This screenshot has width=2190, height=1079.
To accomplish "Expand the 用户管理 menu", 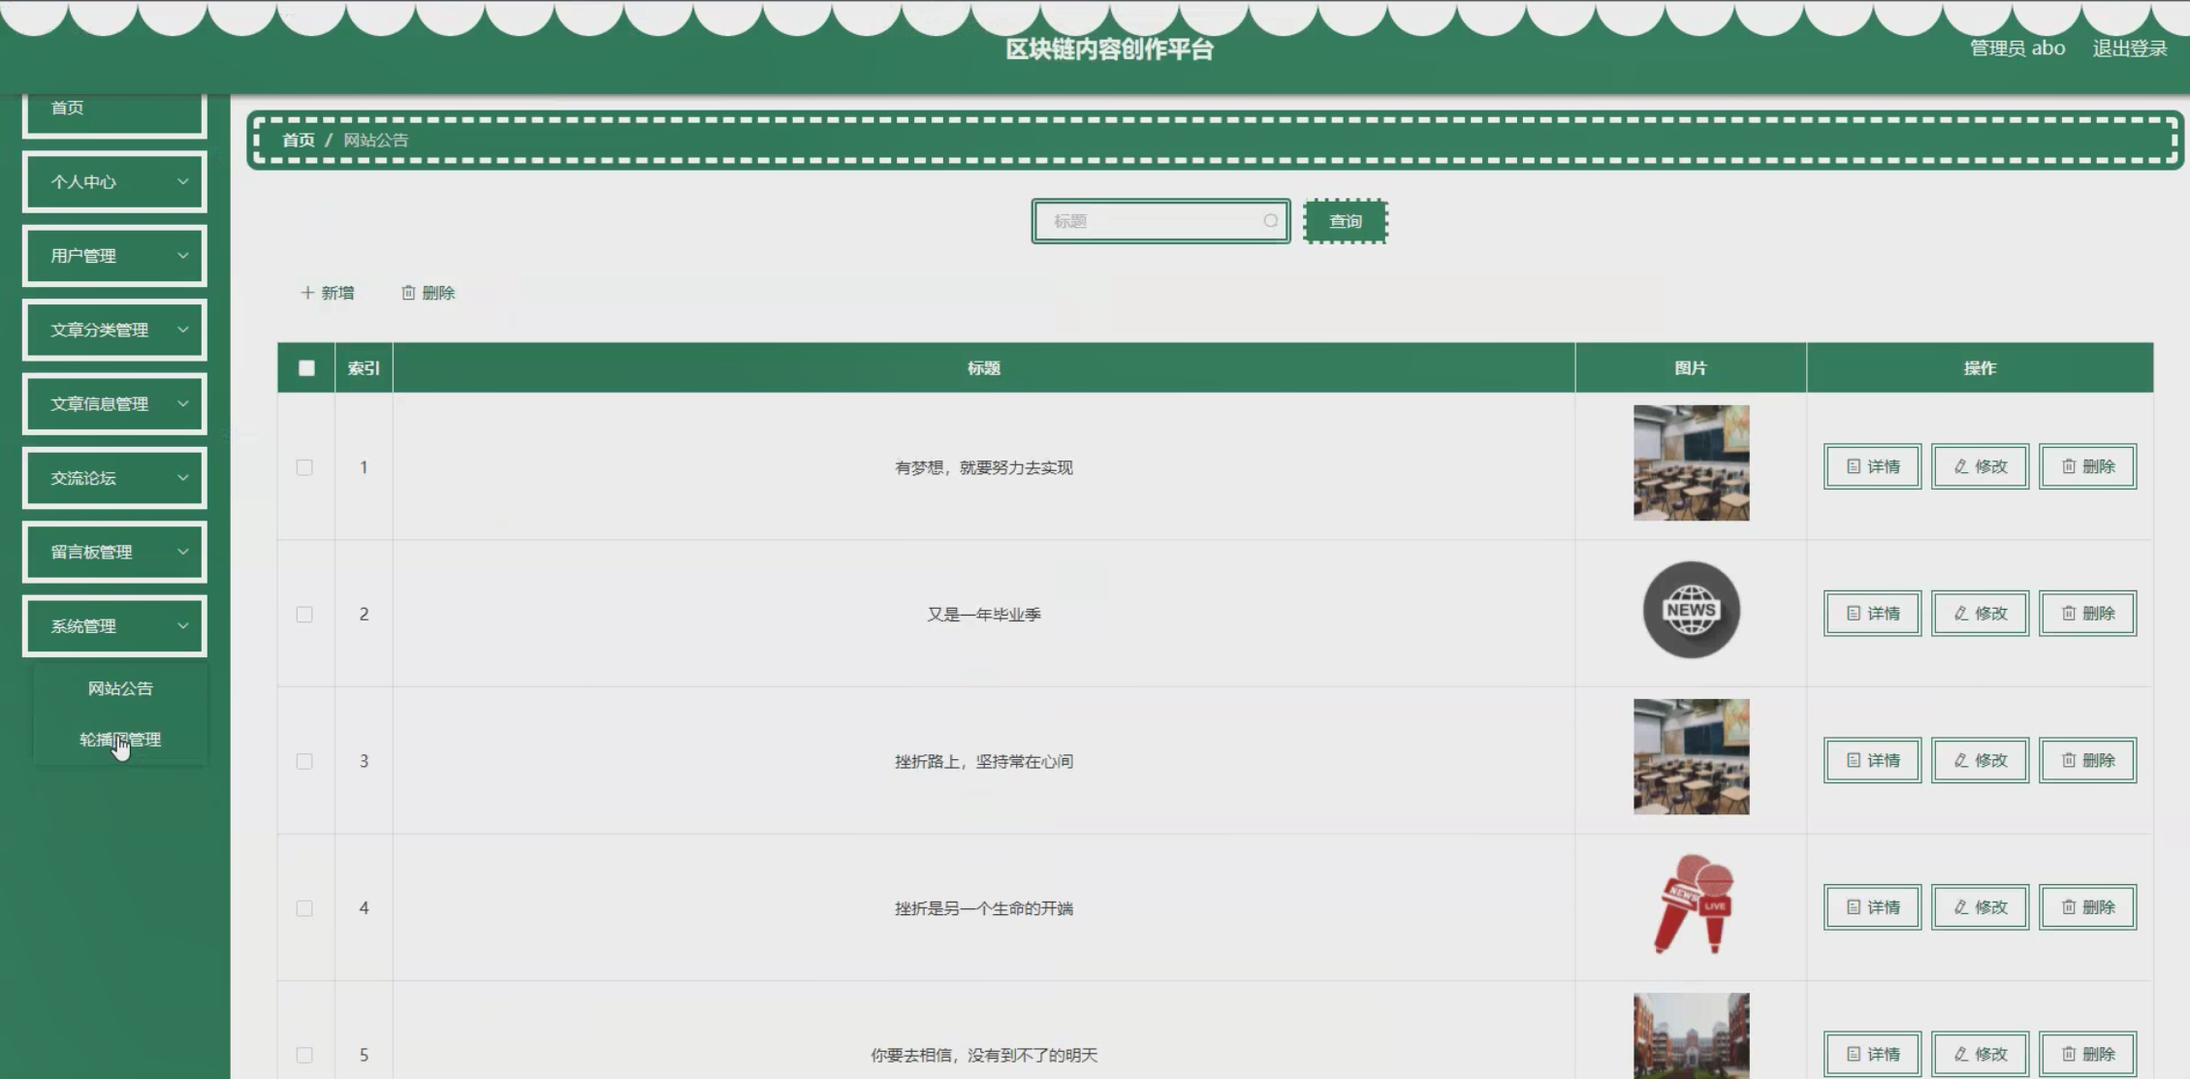I will tap(114, 256).
